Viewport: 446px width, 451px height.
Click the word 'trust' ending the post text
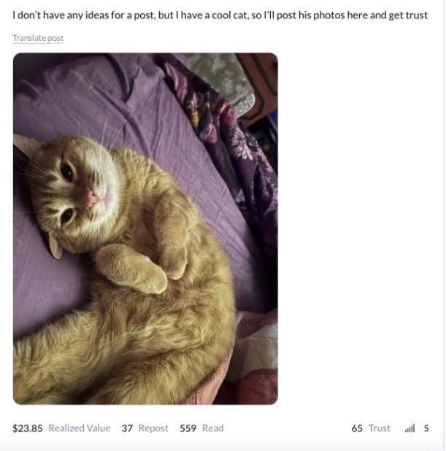coord(417,15)
